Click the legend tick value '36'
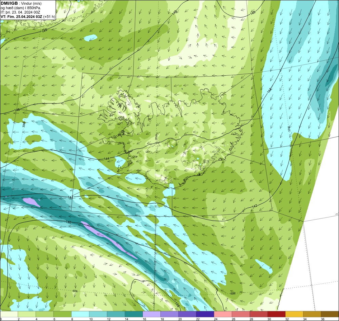This screenshot has width=339, height=321. coord(323,319)
